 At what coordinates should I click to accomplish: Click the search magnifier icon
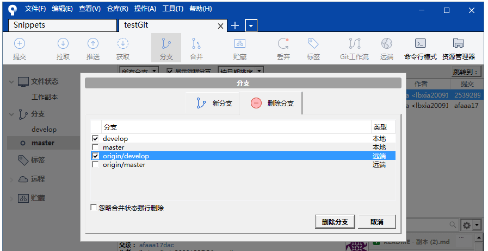click(x=453, y=224)
